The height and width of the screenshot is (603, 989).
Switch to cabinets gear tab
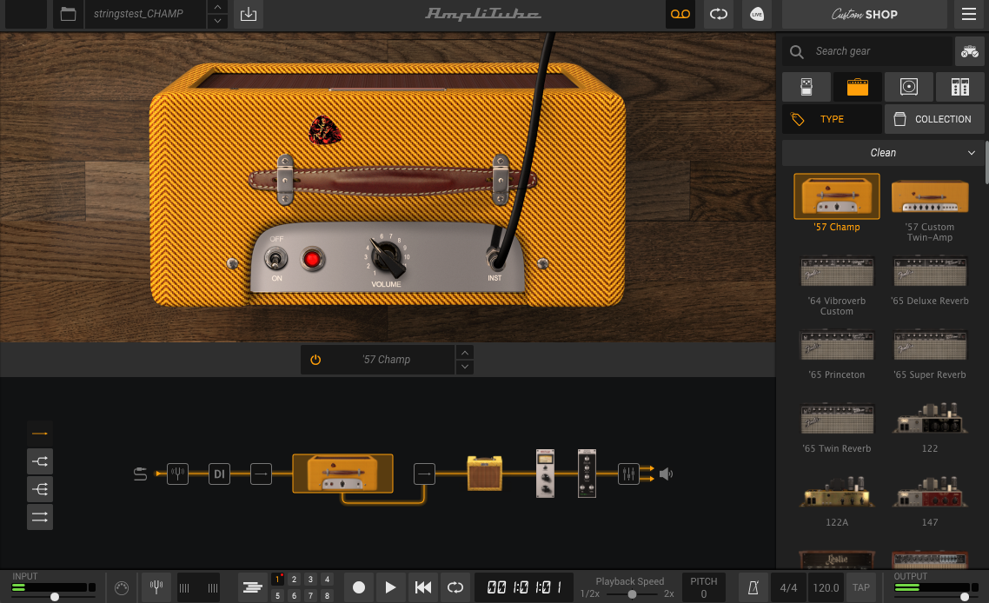point(909,86)
